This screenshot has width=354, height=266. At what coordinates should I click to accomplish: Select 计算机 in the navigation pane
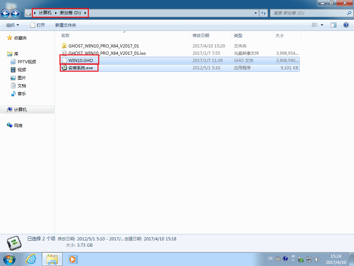pos(20,109)
